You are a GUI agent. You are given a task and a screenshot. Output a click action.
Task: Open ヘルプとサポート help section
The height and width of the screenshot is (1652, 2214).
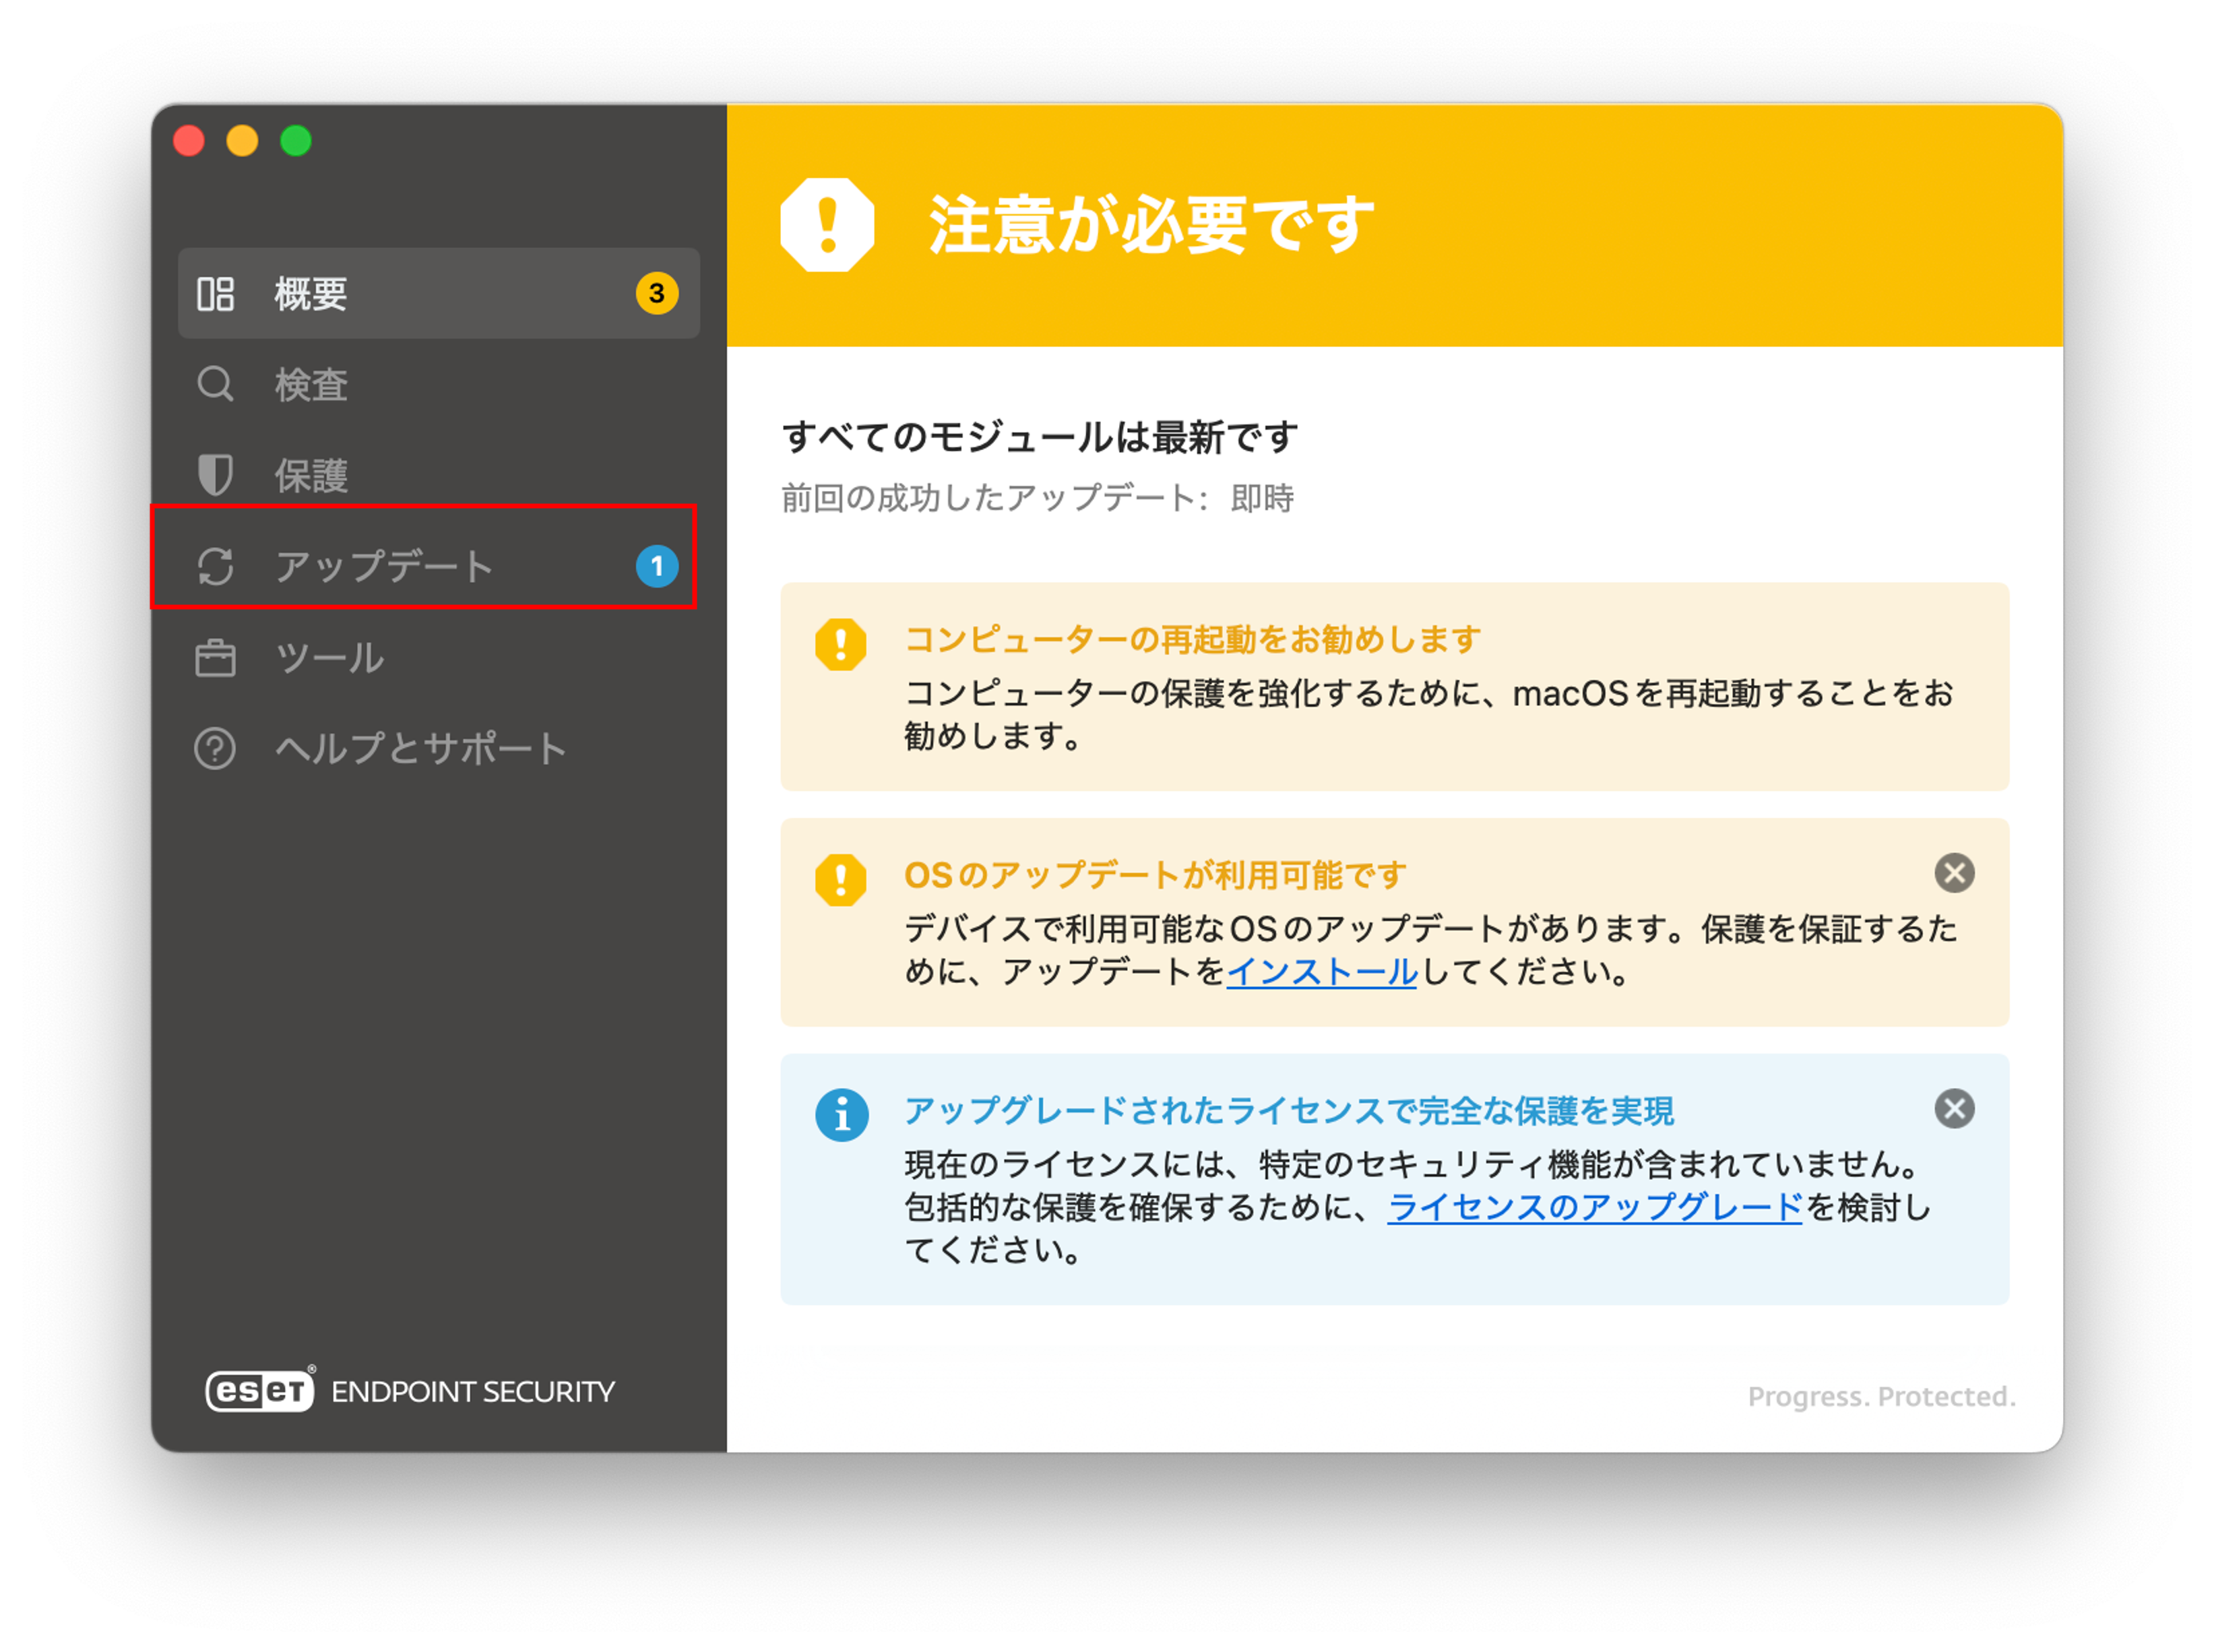438,748
